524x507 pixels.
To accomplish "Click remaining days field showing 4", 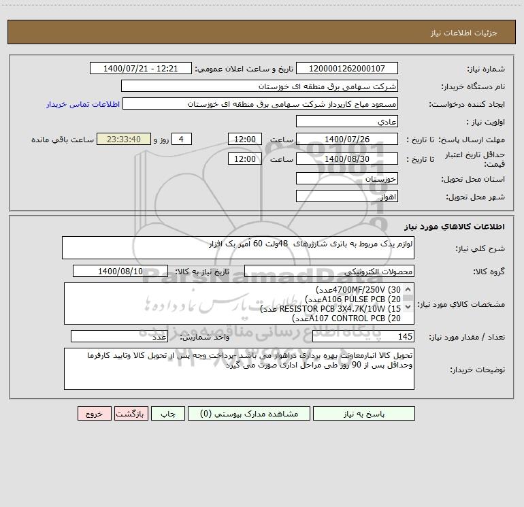I will (x=182, y=139).
